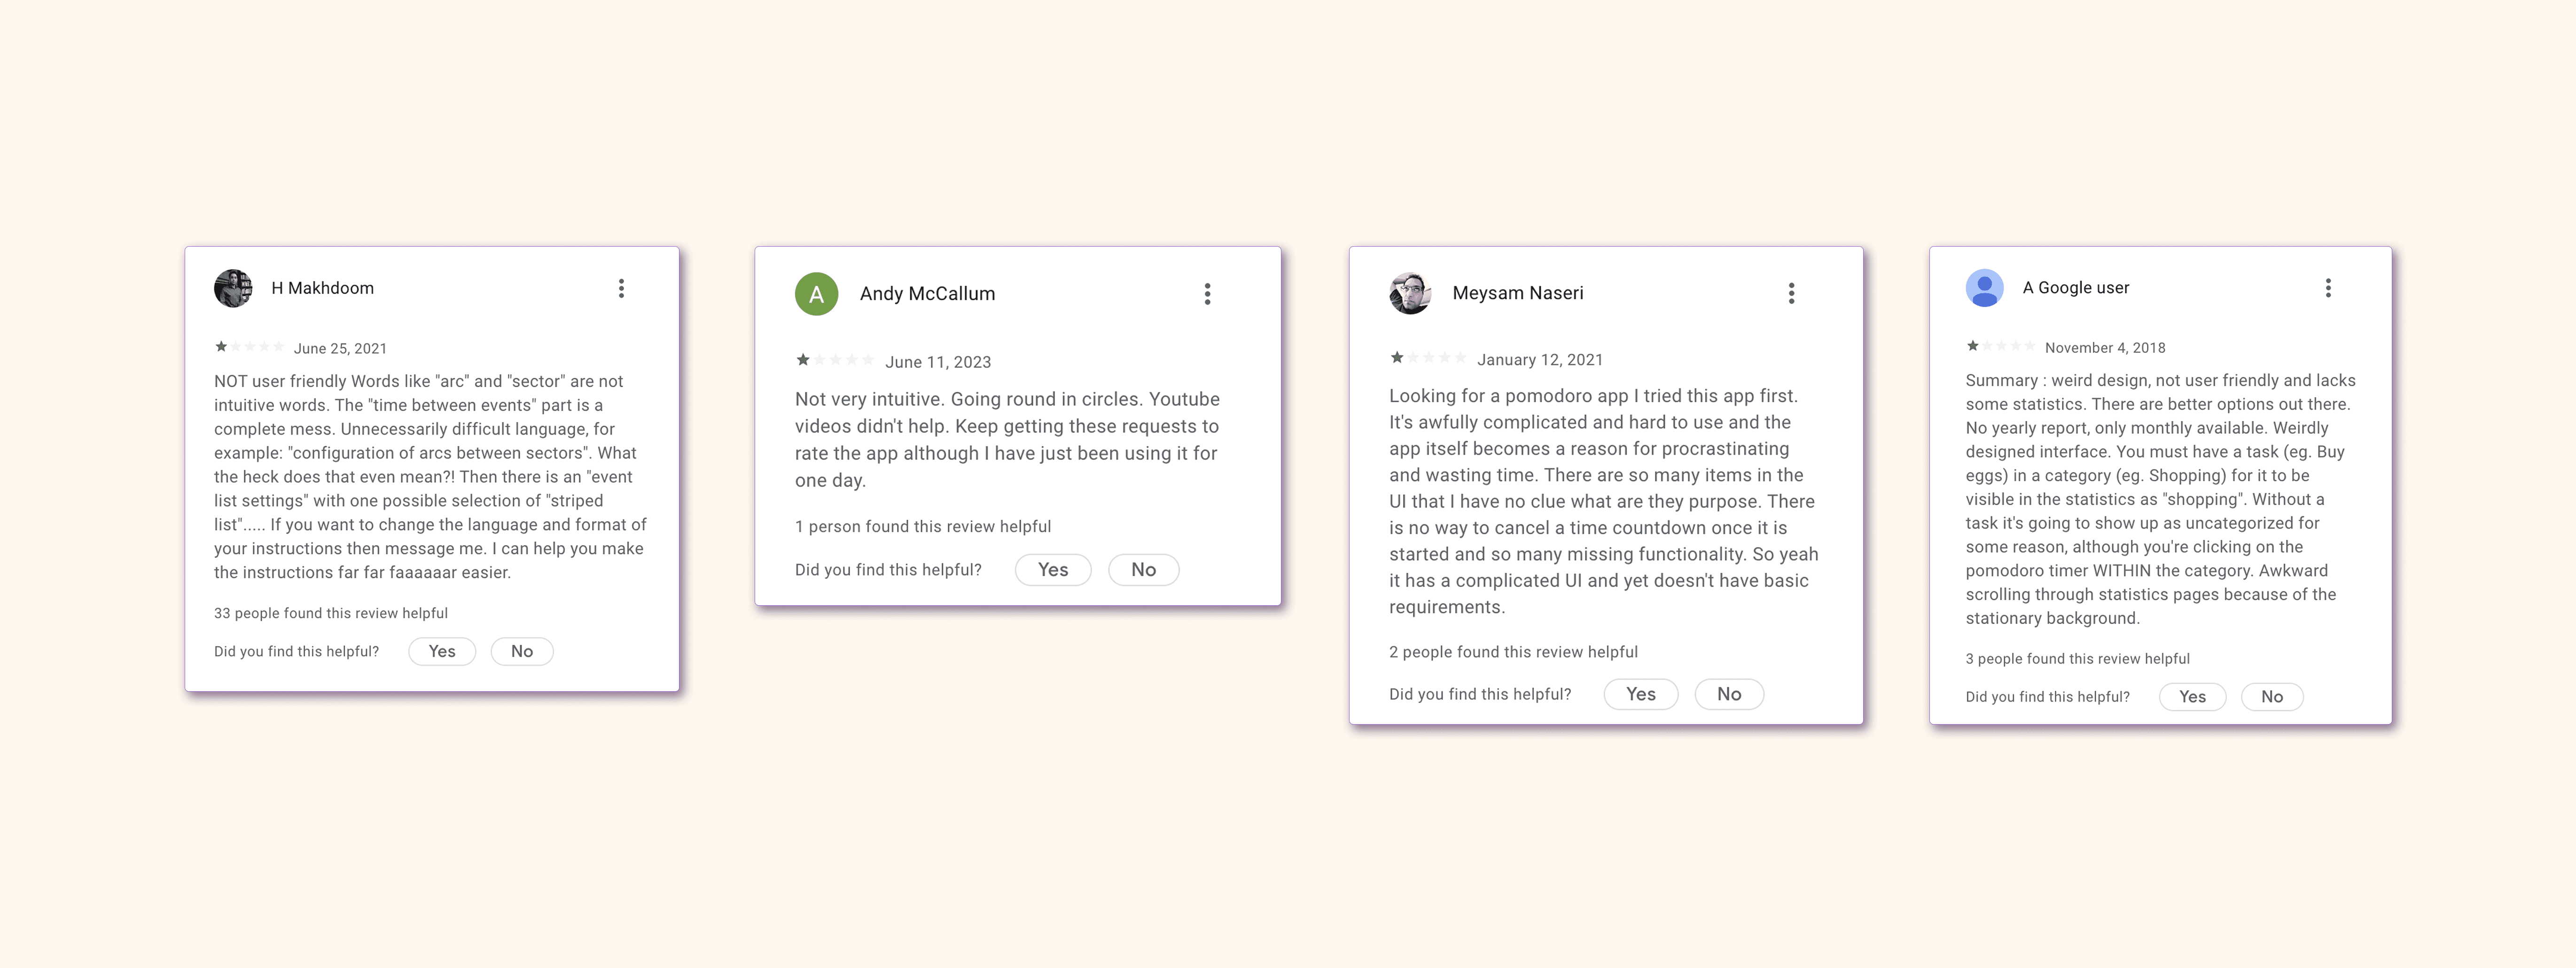Open the more-options menu on Meysam Naseri's review

click(1791, 293)
